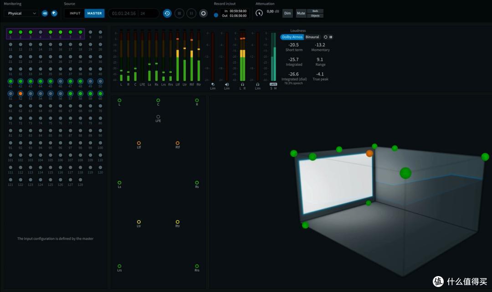This screenshot has width=492, height=292.
Task: Click the 0,00 dB attenuation value
Action: coord(273,11)
